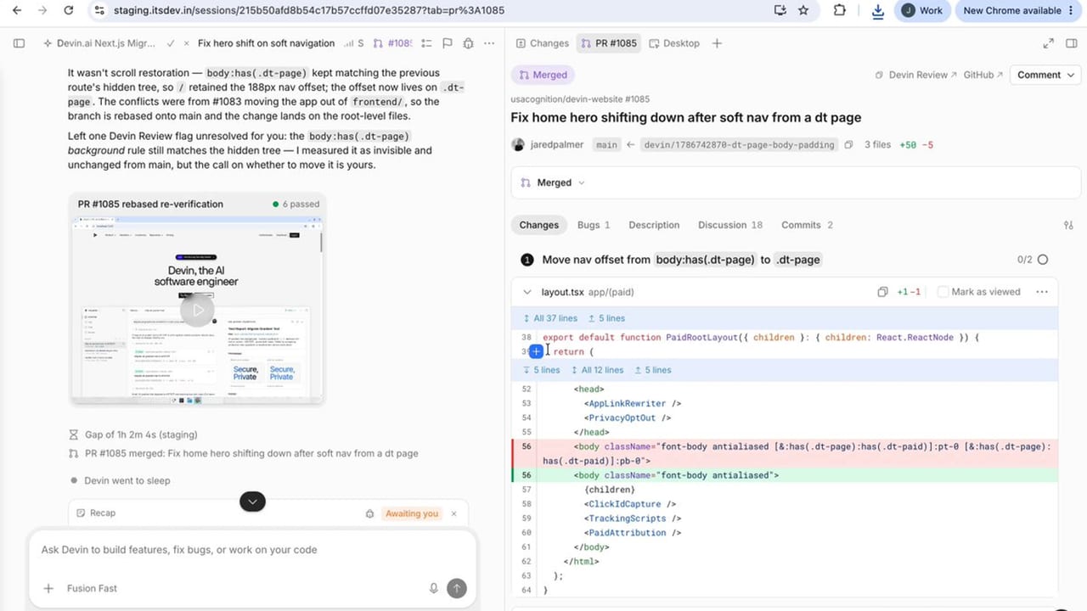Play the PR #1085 rebased re-verification video

coord(197,310)
